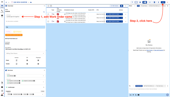This screenshot has width=170, height=97.
Task: Open the Trade(s) dropdown arrow
Action: 43,76
